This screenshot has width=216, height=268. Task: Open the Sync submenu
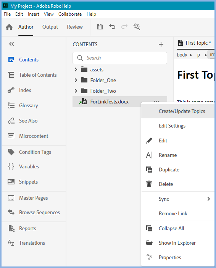pos(178,199)
